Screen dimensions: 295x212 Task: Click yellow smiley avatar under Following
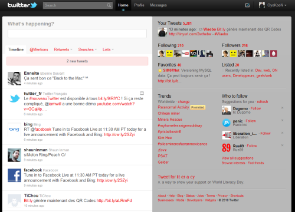pos(169,54)
